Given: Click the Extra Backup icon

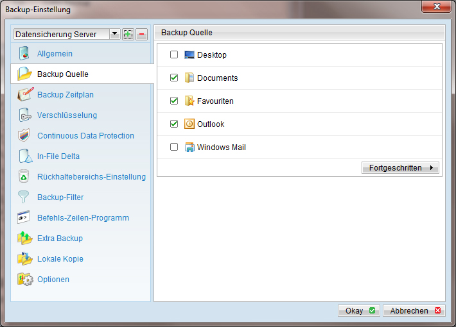Looking at the screenshot, I should point(24,238).
